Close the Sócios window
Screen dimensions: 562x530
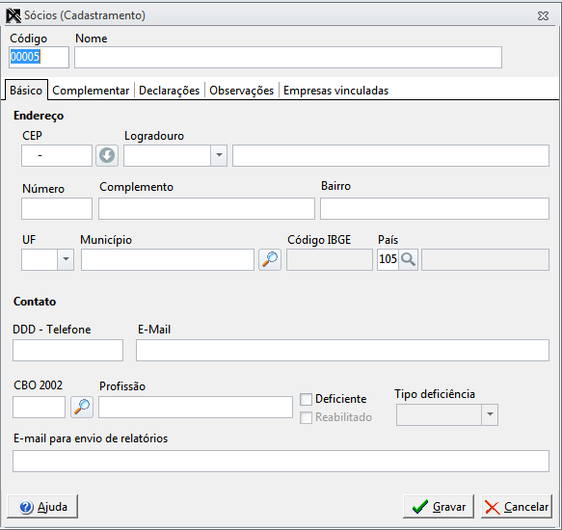[x=543, y=15]
